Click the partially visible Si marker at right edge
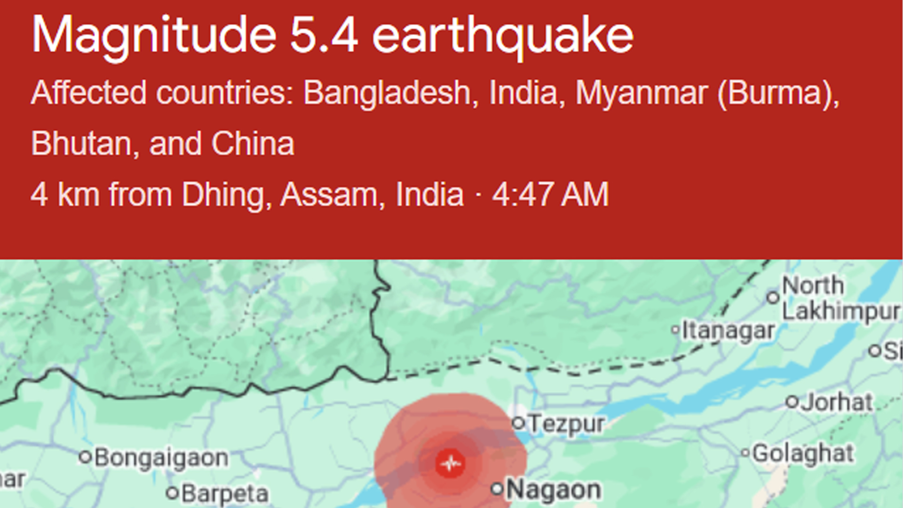This screenshot has width=903, height=508. point(875,350)
